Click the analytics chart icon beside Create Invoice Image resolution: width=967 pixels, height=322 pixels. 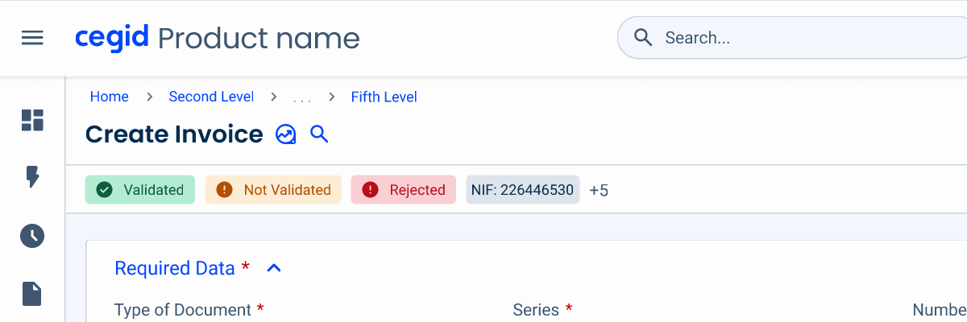[286, 134]
